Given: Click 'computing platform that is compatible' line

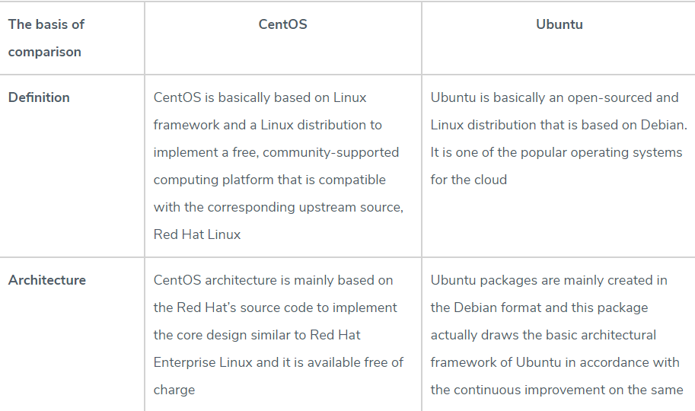Looking at the screenshot, I should 269,180.
